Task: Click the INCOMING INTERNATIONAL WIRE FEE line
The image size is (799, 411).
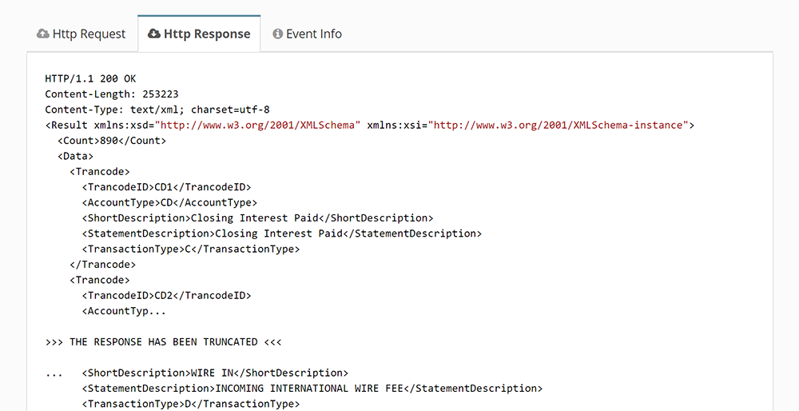Action: (312, 389)
